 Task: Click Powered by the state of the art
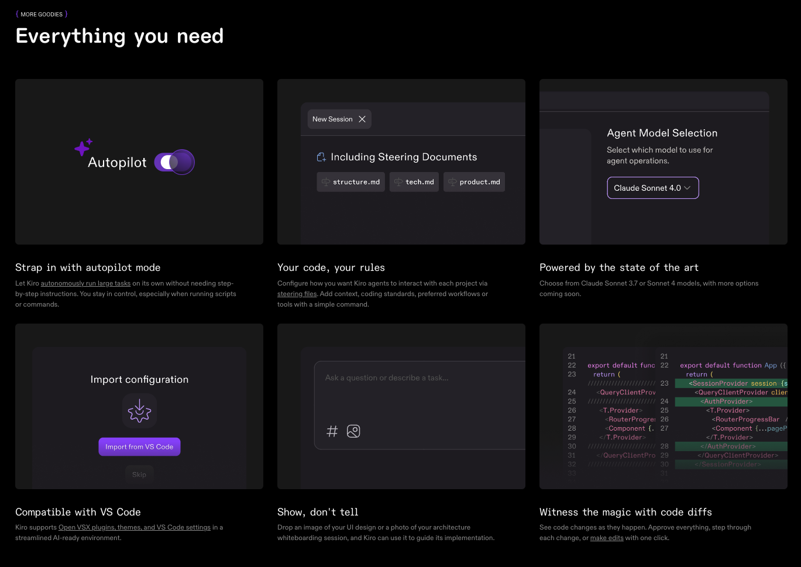pos(619,267)
